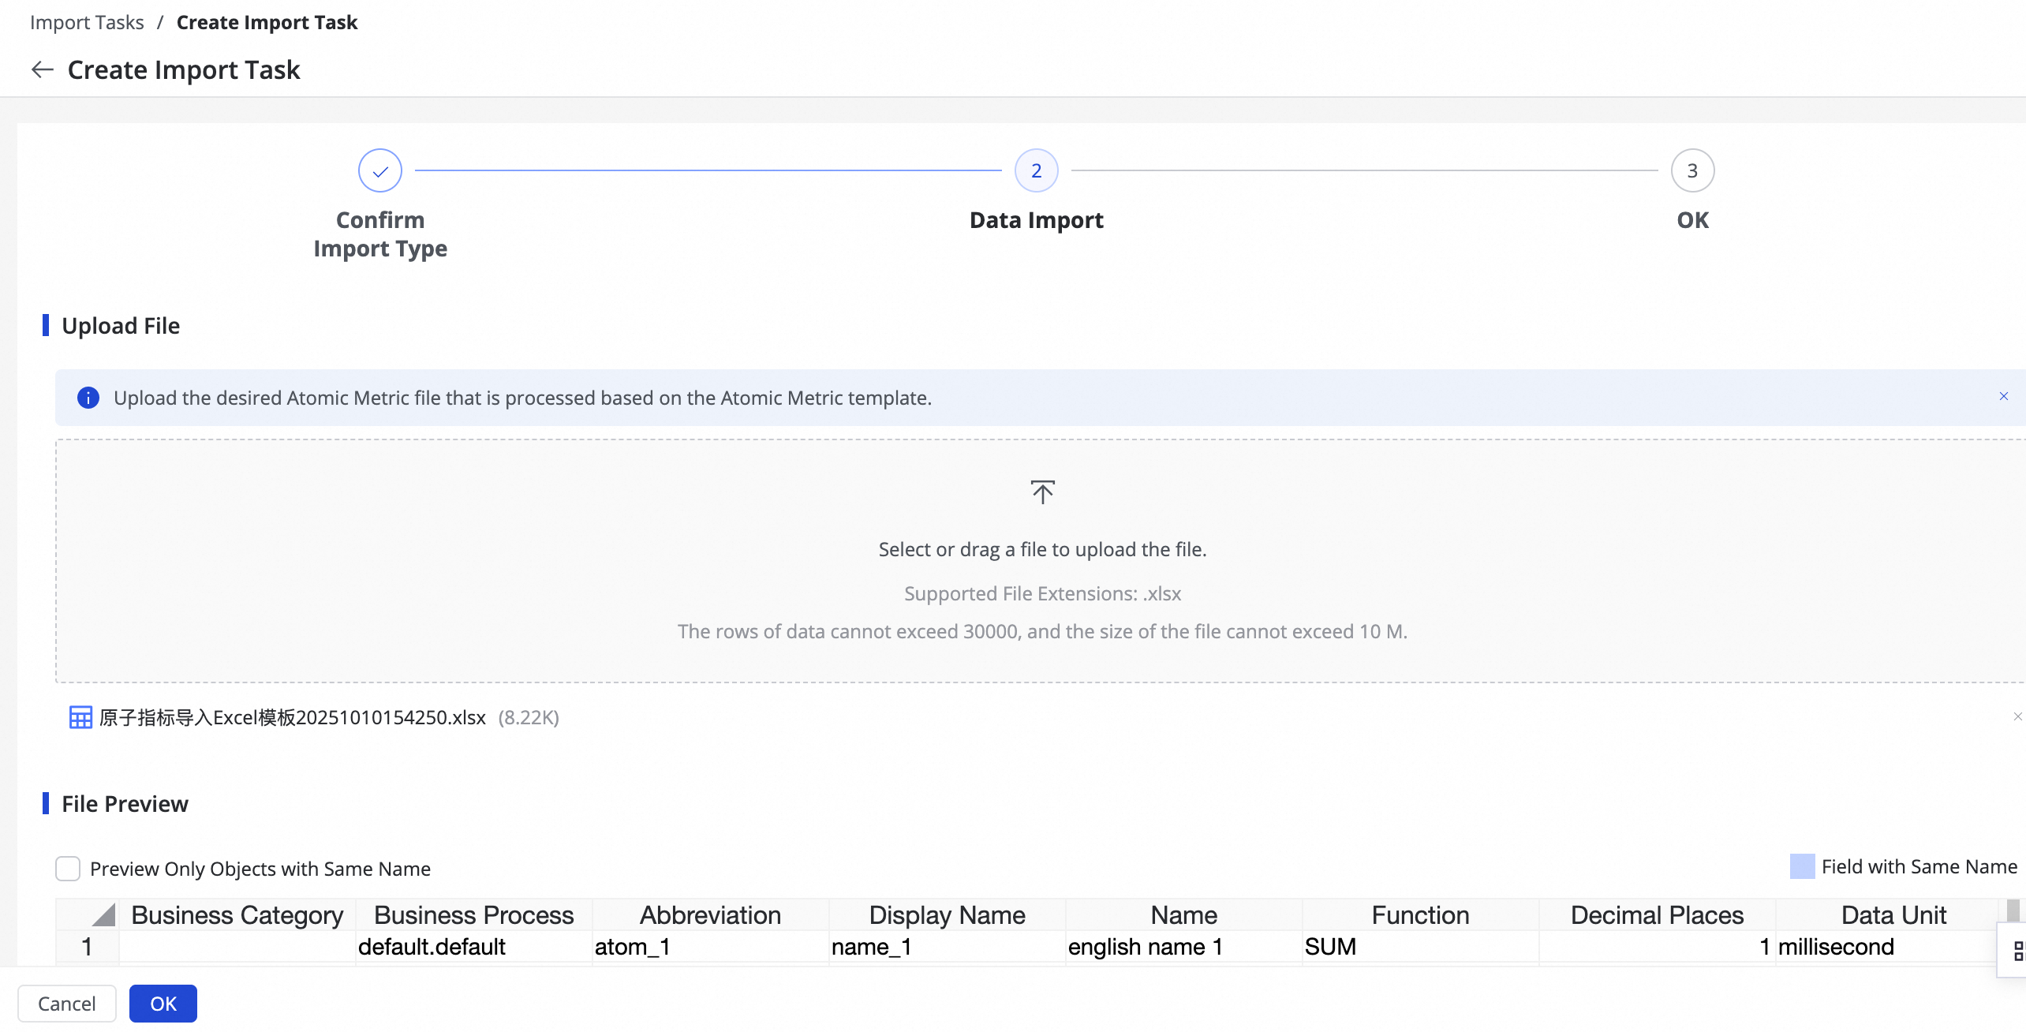
Task: Click the file upload drop area text
Action: [1042, 550]
